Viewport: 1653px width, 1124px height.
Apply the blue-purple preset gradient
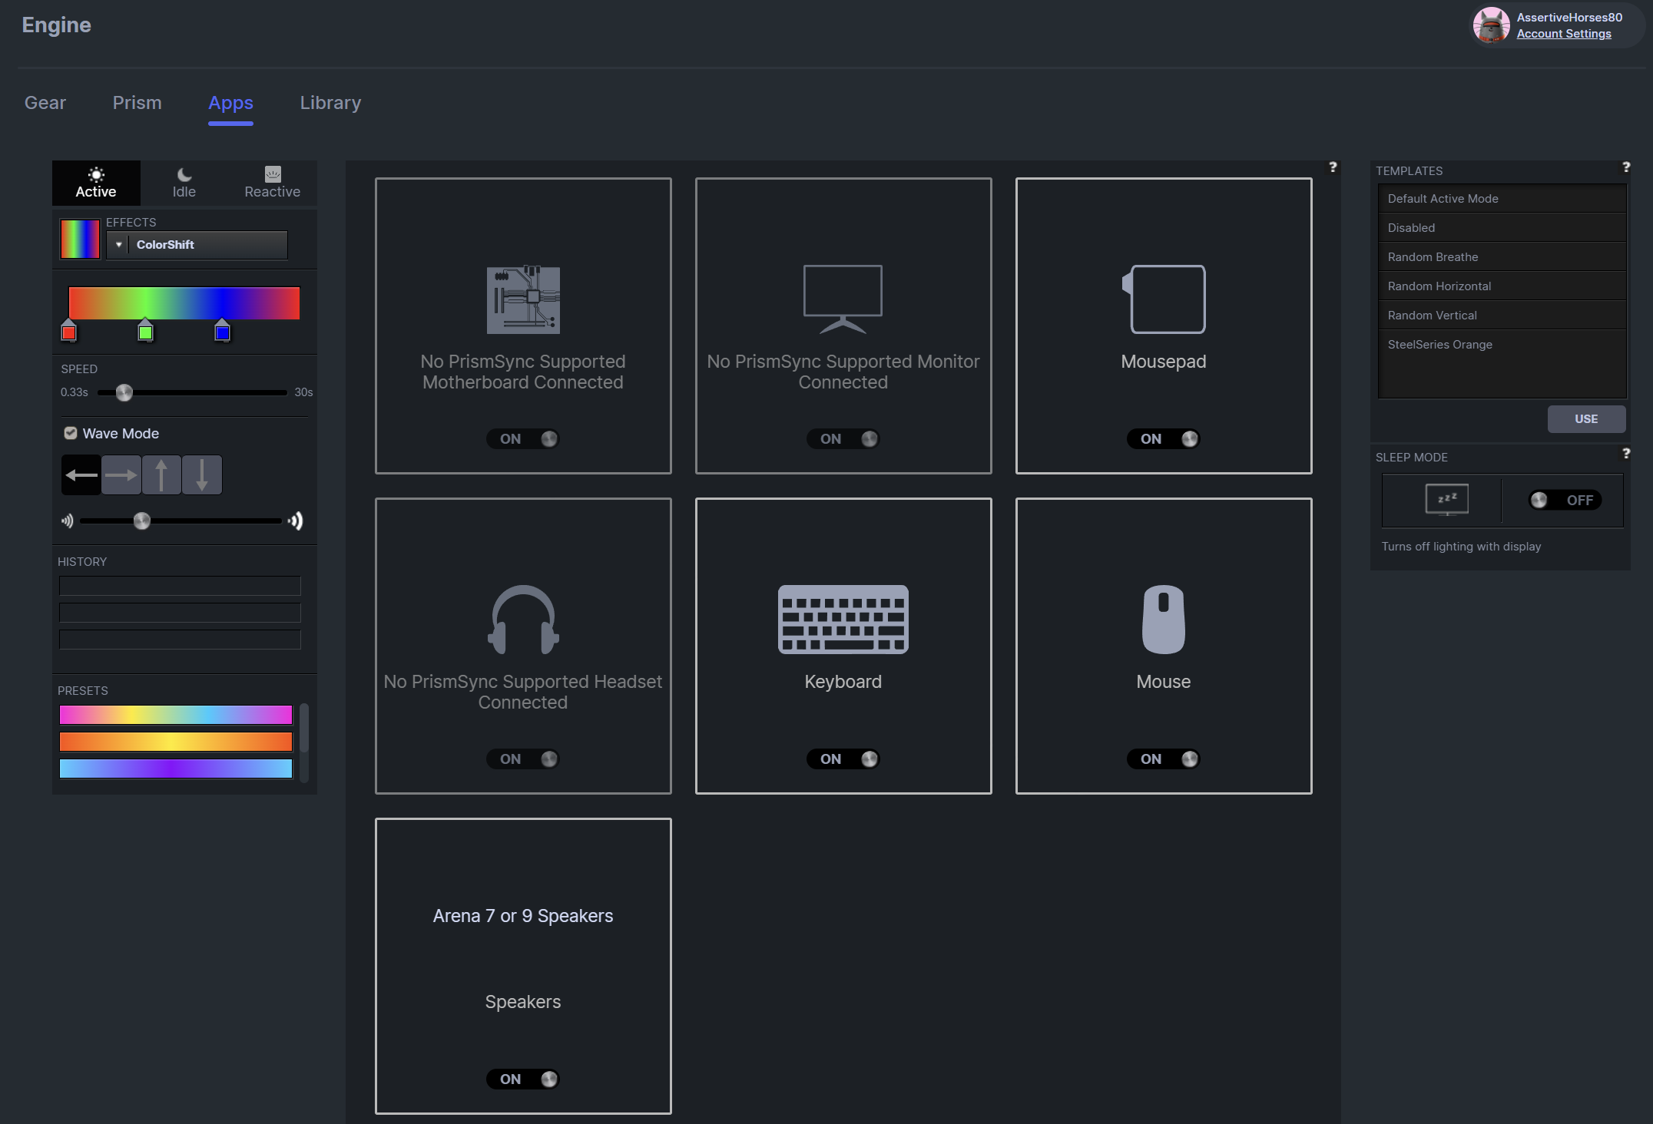click(176, 769)
